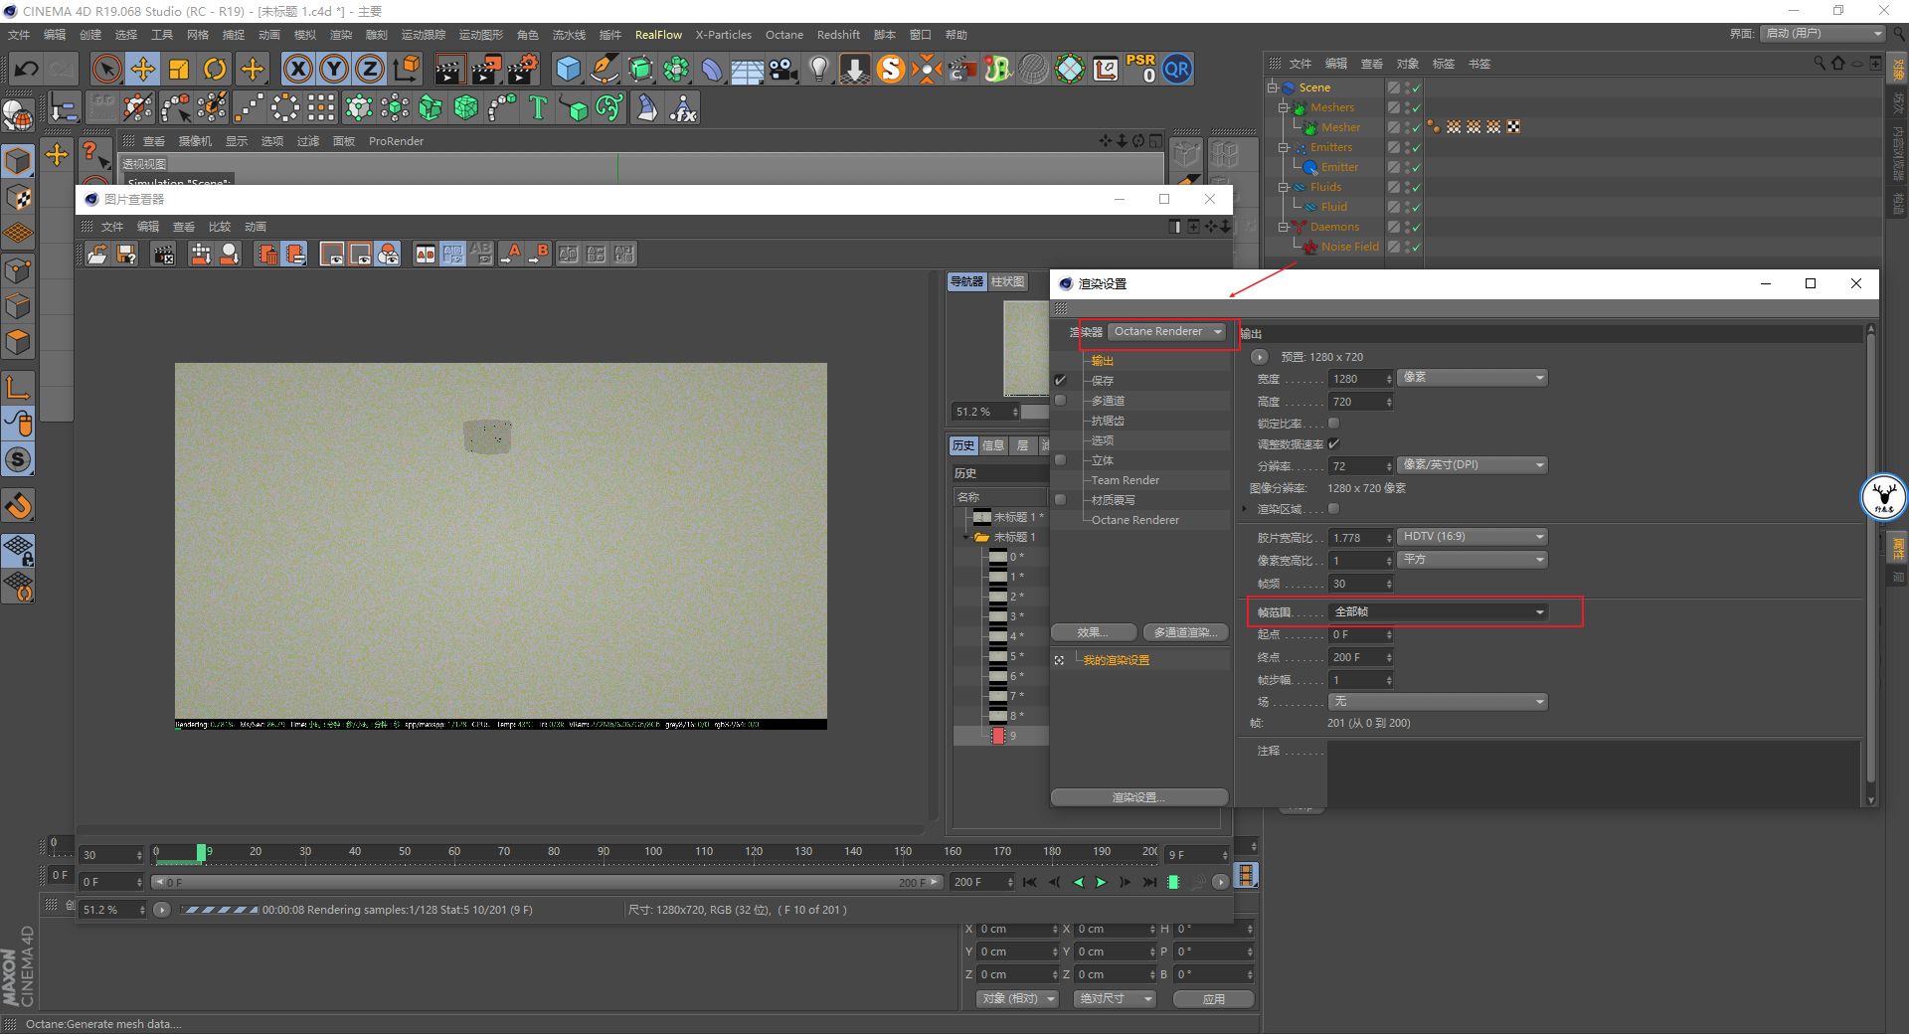Open the 全部帧 frame range dropdown
This screenshot has height=1034, width=1909.
click(1438, 612)
